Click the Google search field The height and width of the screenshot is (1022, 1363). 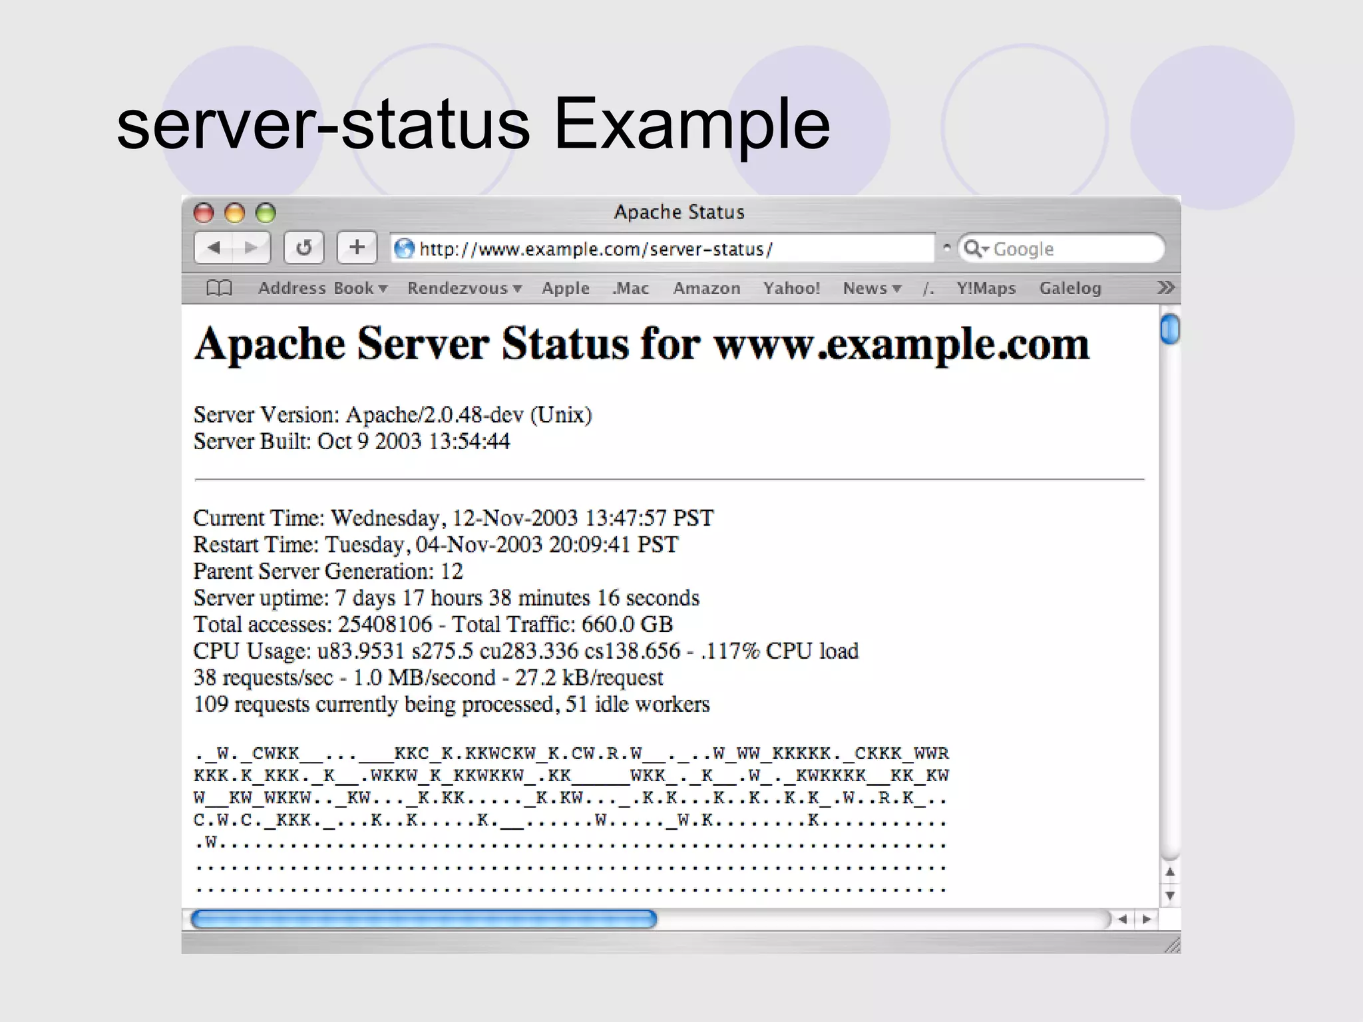tap(1061, 249)
